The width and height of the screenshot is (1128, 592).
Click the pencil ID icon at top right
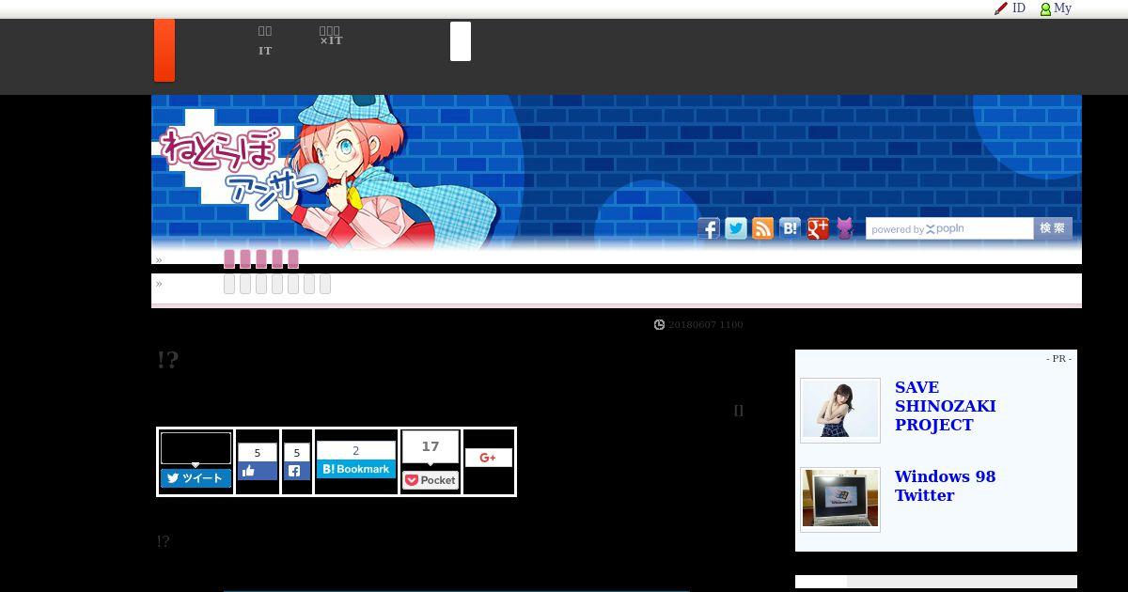1001,8
